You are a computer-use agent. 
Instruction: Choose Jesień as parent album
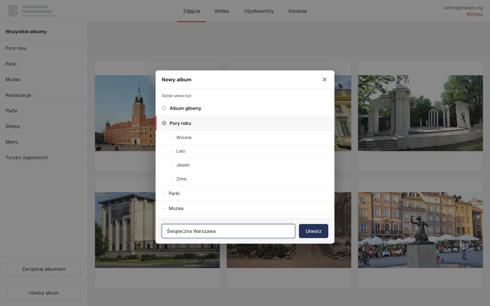coord(245,165)
